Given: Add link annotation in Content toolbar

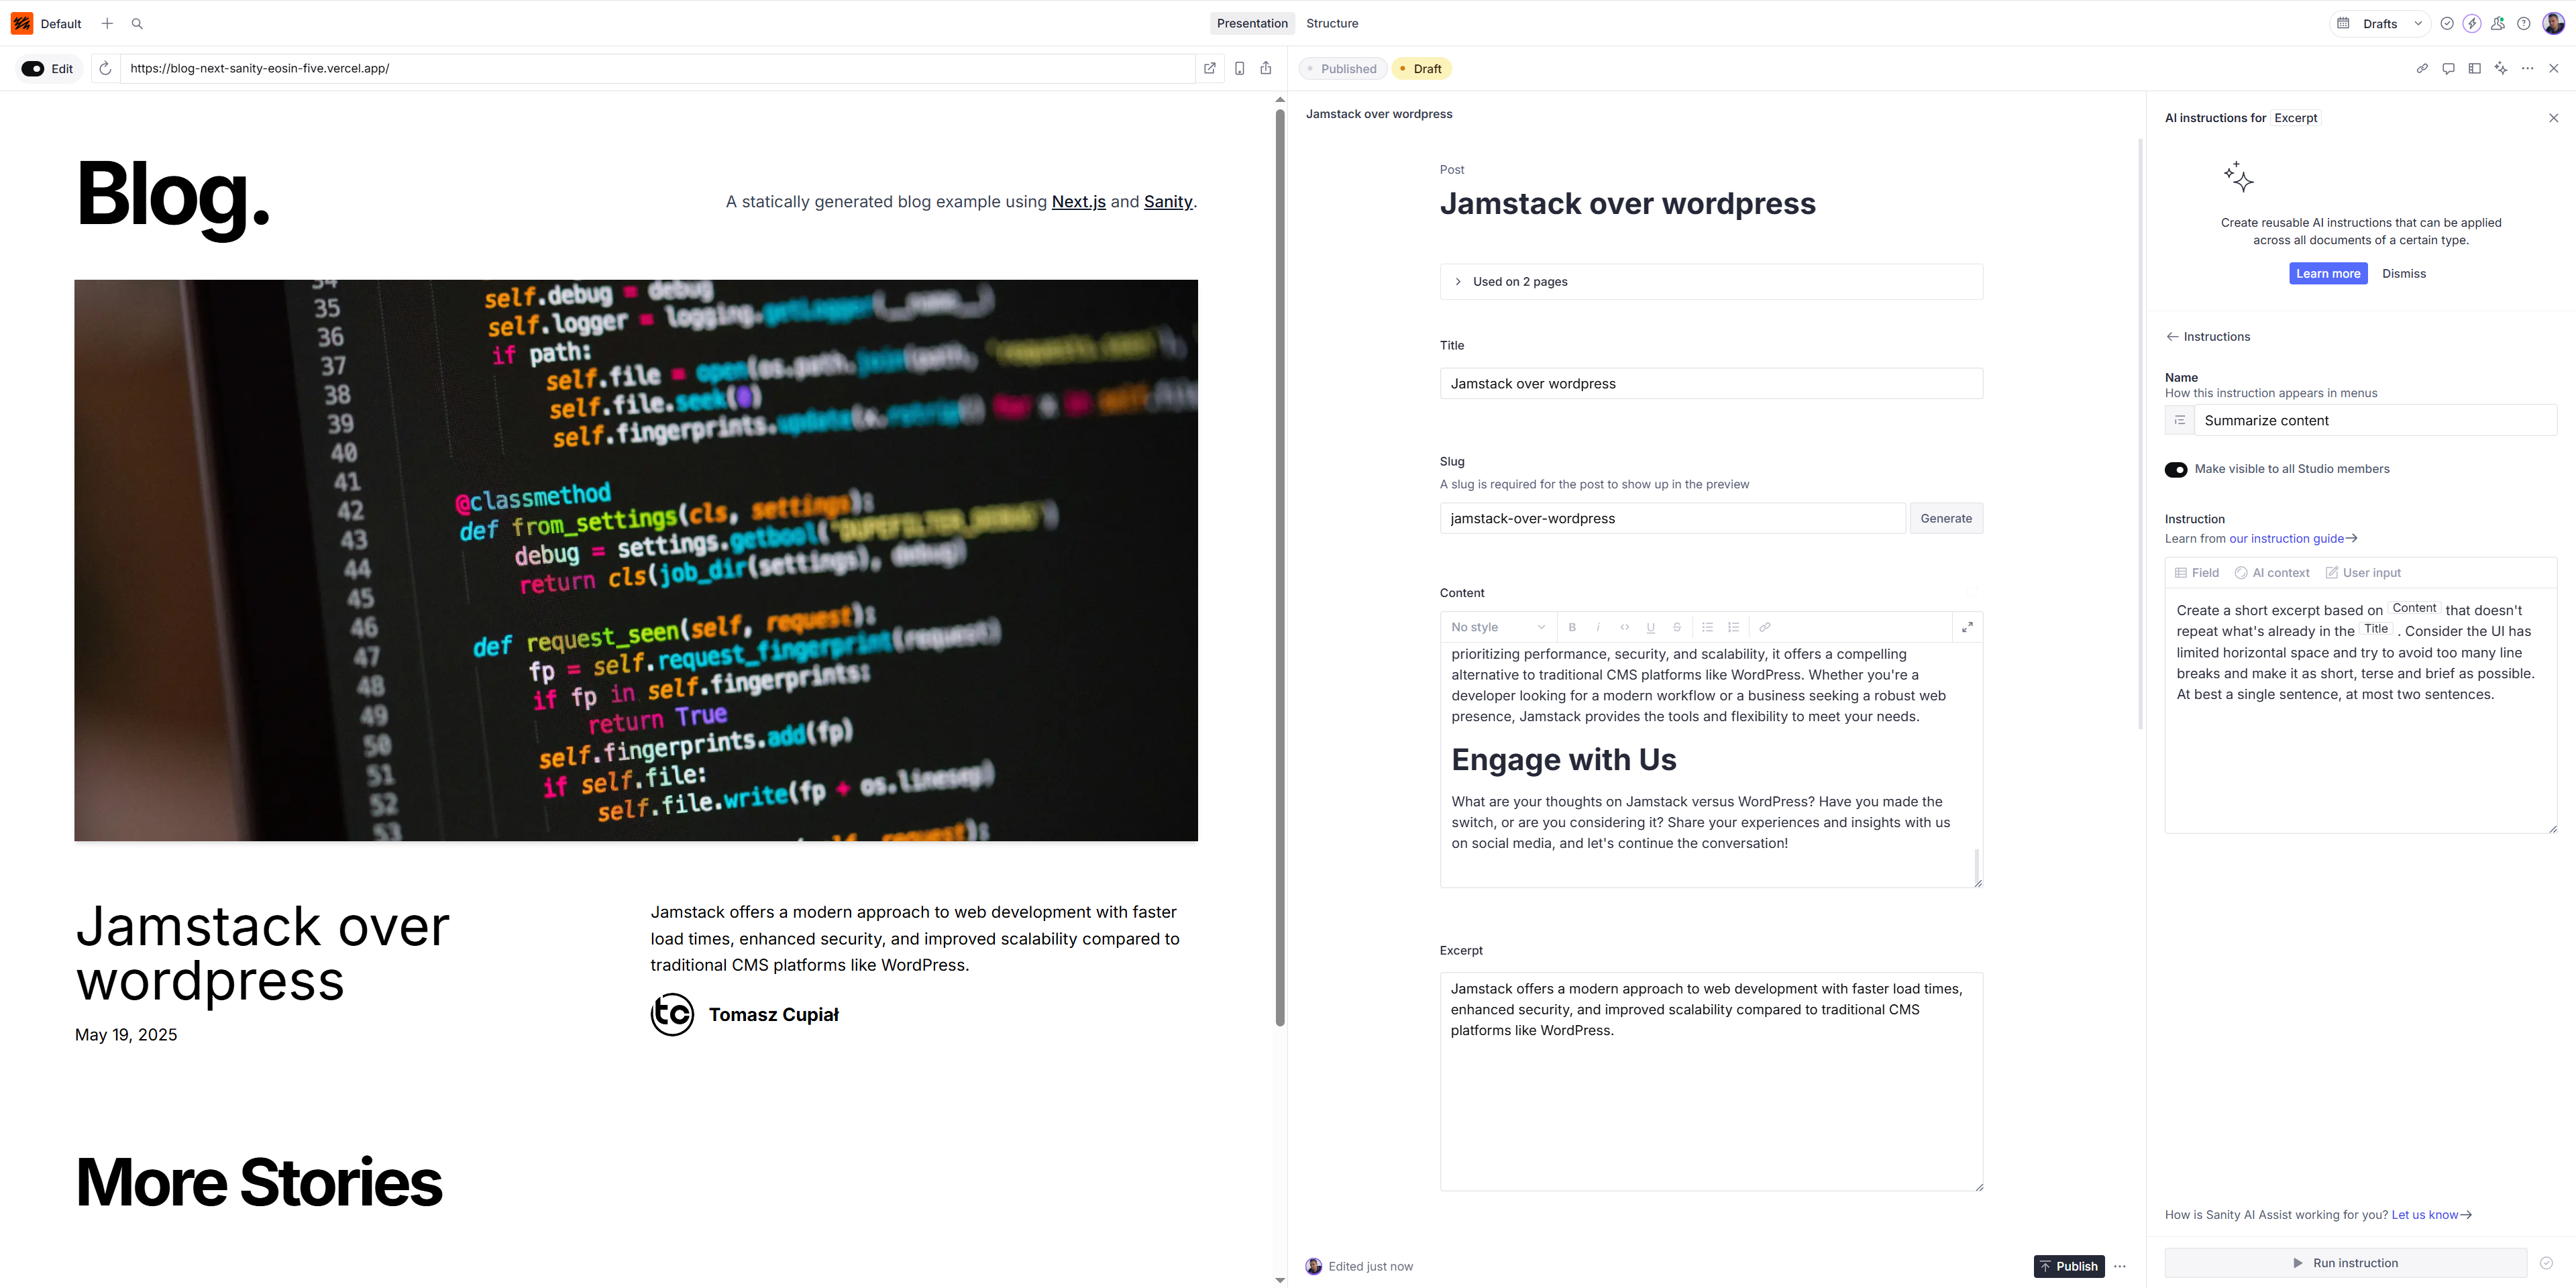Looking at the screenshot, I should point(1765,627).
